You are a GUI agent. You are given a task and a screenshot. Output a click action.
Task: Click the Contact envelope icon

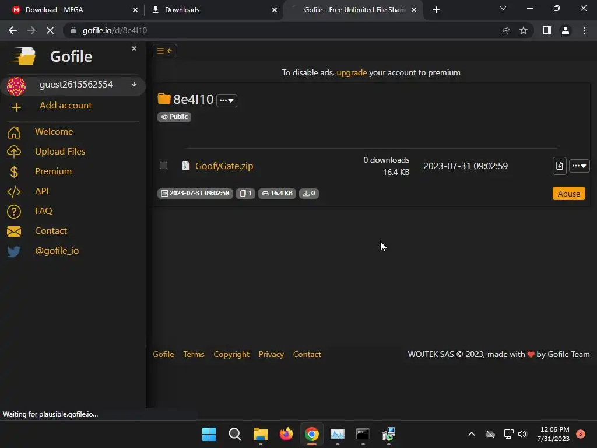point(14,231)
